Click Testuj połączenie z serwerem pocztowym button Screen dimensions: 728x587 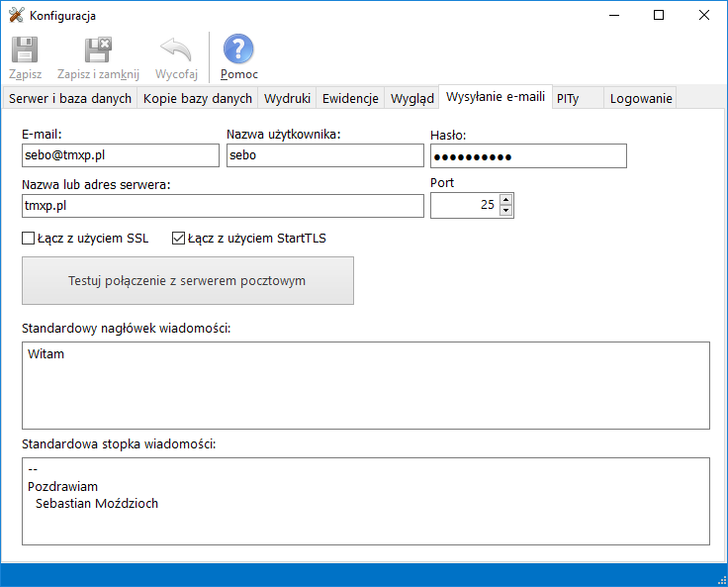[188, 281]
